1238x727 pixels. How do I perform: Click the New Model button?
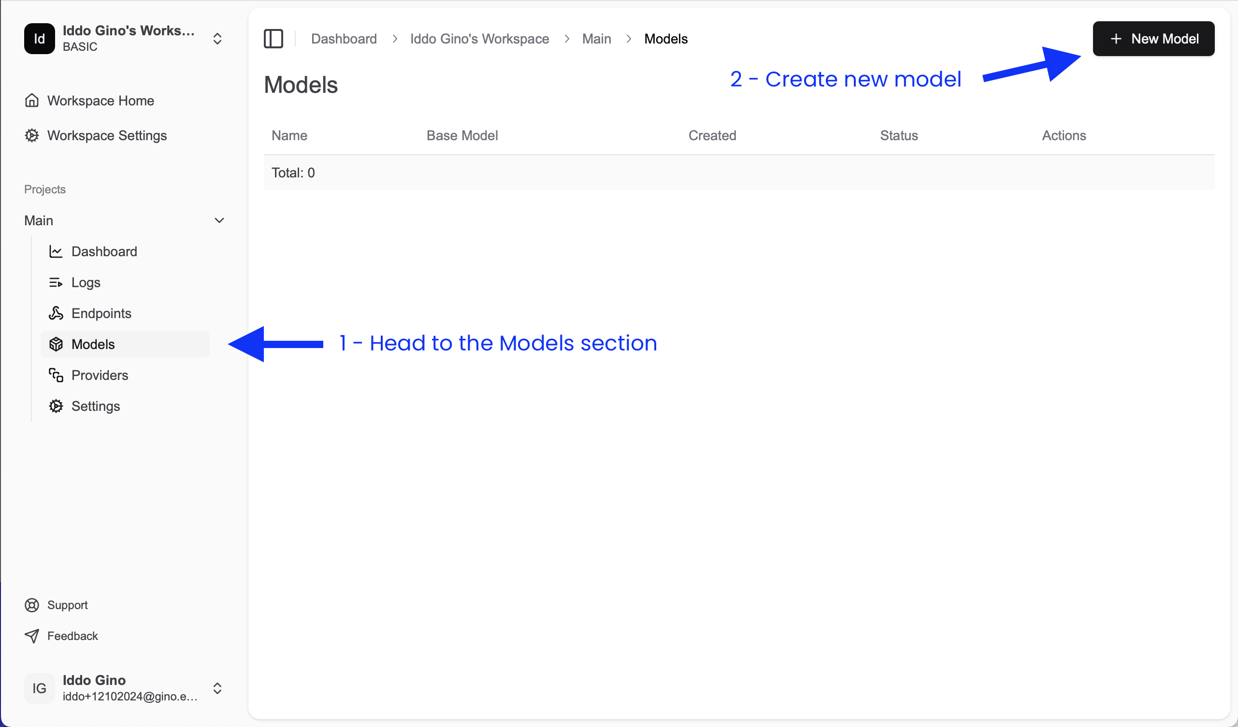1153,38
